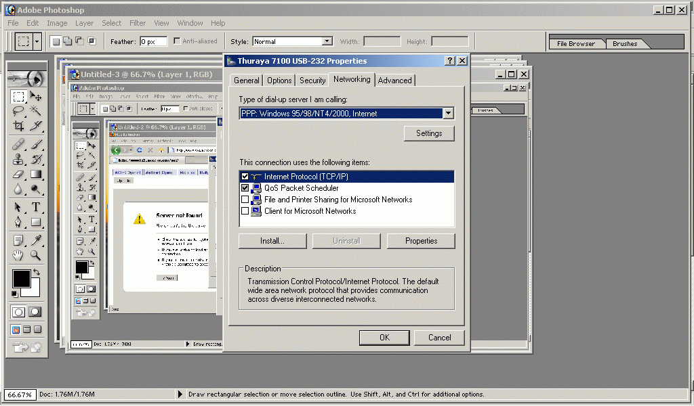Open the tool preset picker arrow in options bar
Image resolution: width=694 pixels, height=406 pixels.
point(37,41)
